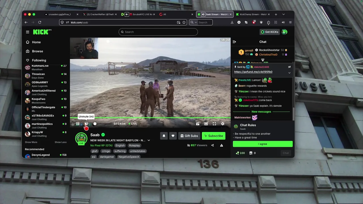The width and height of the screenshot is (363, 204).
Task: Collapse the chat panel
Action: (x=234, y=42)
